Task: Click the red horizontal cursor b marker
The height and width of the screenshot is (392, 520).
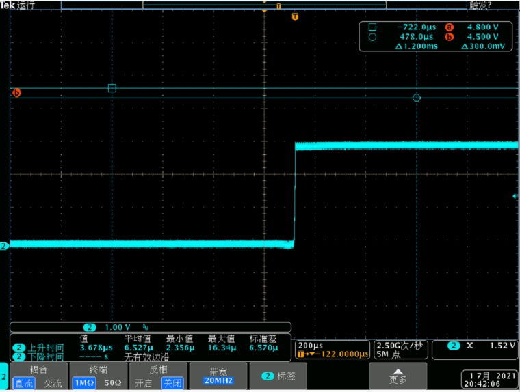Action: tap(17, 93)
